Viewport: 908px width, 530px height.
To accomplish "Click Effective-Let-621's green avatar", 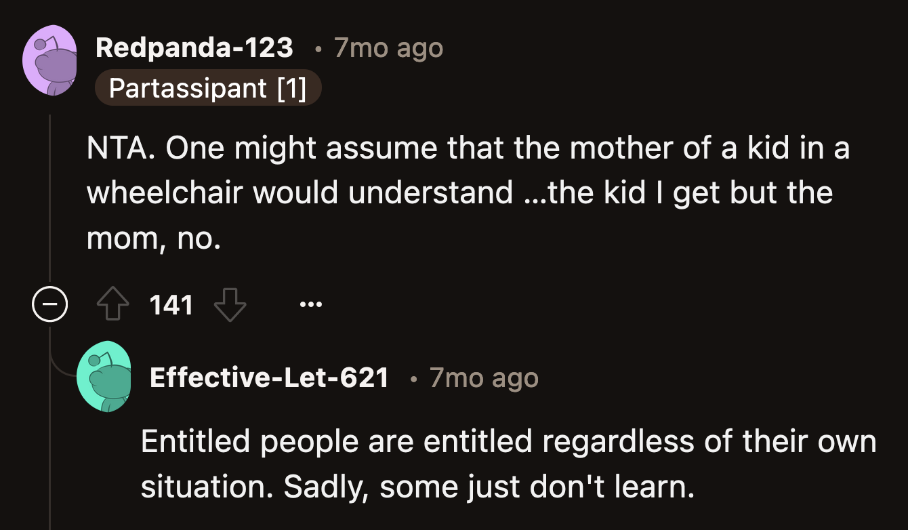I will 105,375.
